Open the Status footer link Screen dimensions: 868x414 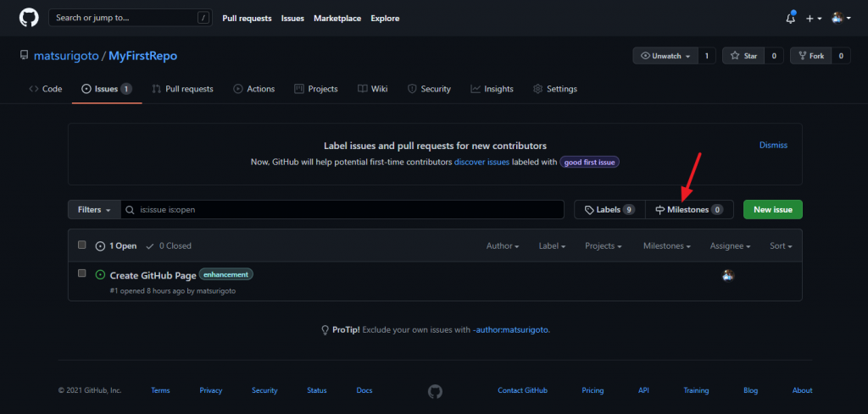[317, 390]
